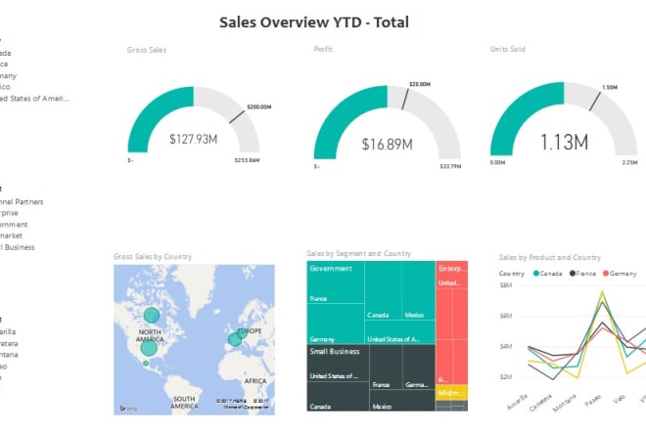Select Government Mexico treemap cell
This screenshot has width=646, height=430.
(x=418, y=290)
